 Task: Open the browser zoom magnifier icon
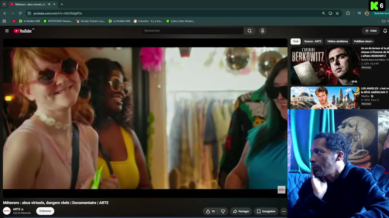tap(324, 13)
